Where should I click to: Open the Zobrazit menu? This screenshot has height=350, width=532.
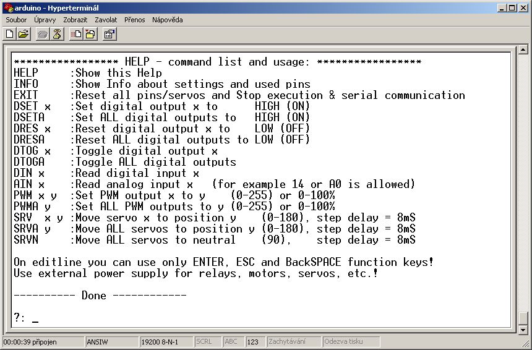pos(75,20)
